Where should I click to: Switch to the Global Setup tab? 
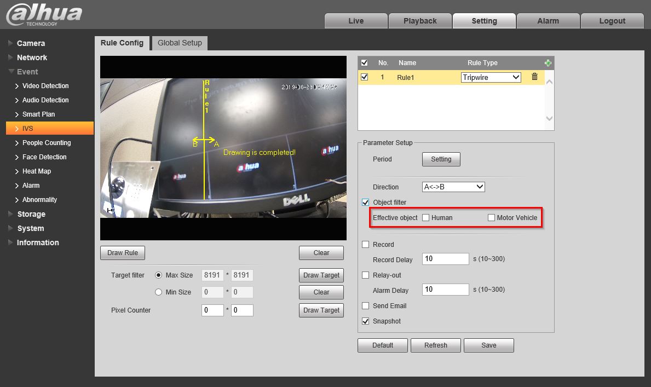(180, 43)
